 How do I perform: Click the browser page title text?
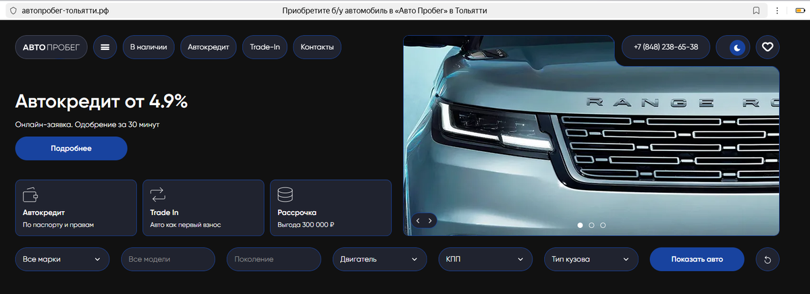(x=383, y=11)
